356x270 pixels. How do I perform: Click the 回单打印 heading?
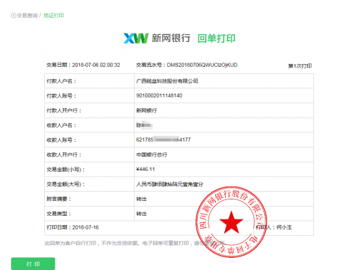click(x=216, y=38)
